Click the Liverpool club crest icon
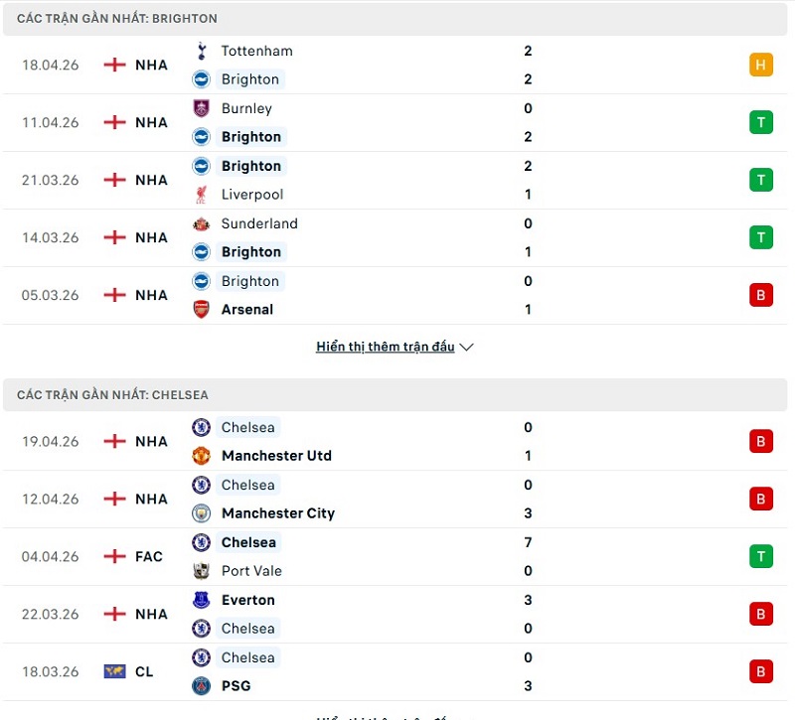 [x=201, y=195]
